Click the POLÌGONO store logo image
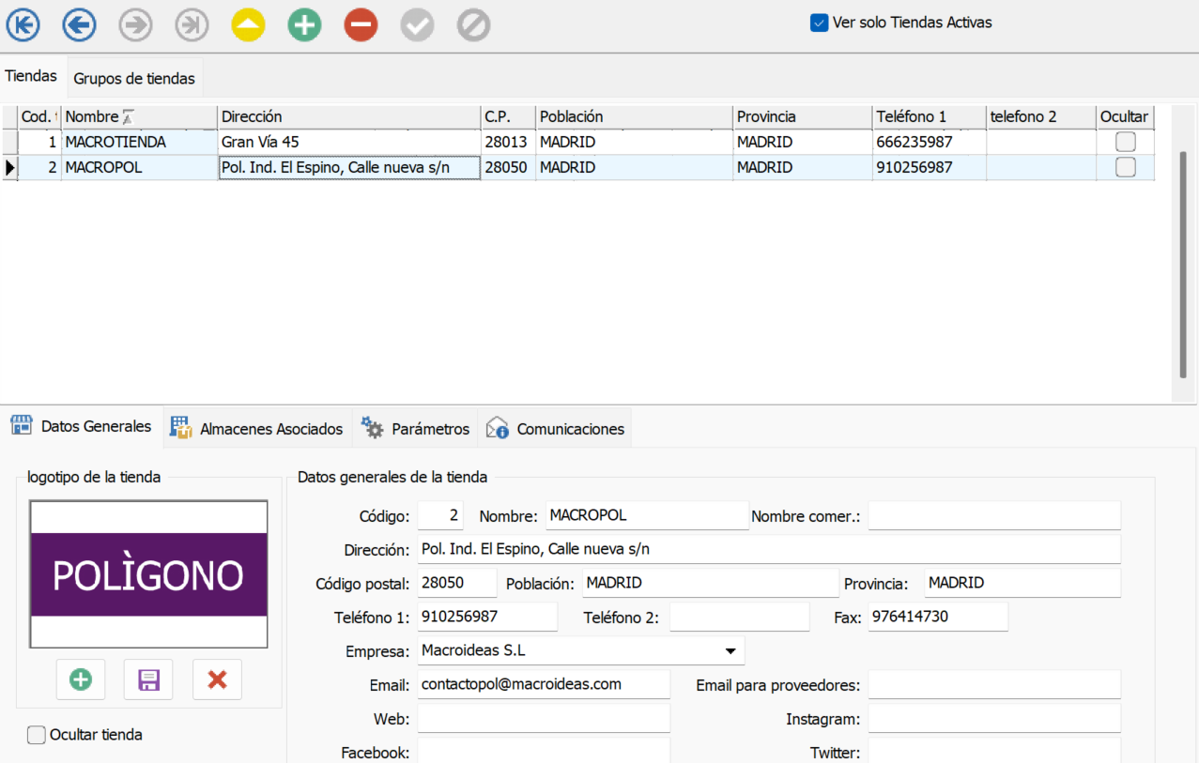Viewport: 1199px width, 763px height. [149, 574]
